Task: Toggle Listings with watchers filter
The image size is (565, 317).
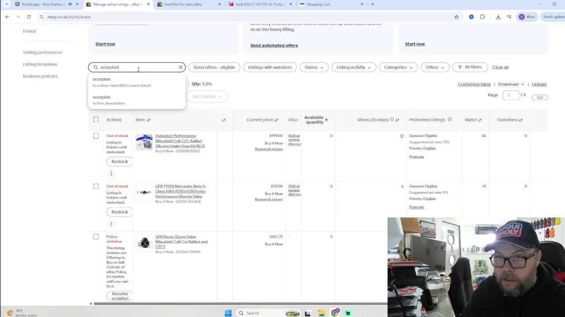Action: tap(270, 67)
